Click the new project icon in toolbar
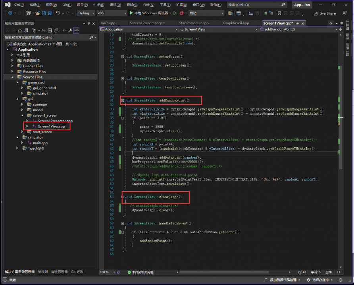Screen dimensions: 354x285 tap(28, 13)
